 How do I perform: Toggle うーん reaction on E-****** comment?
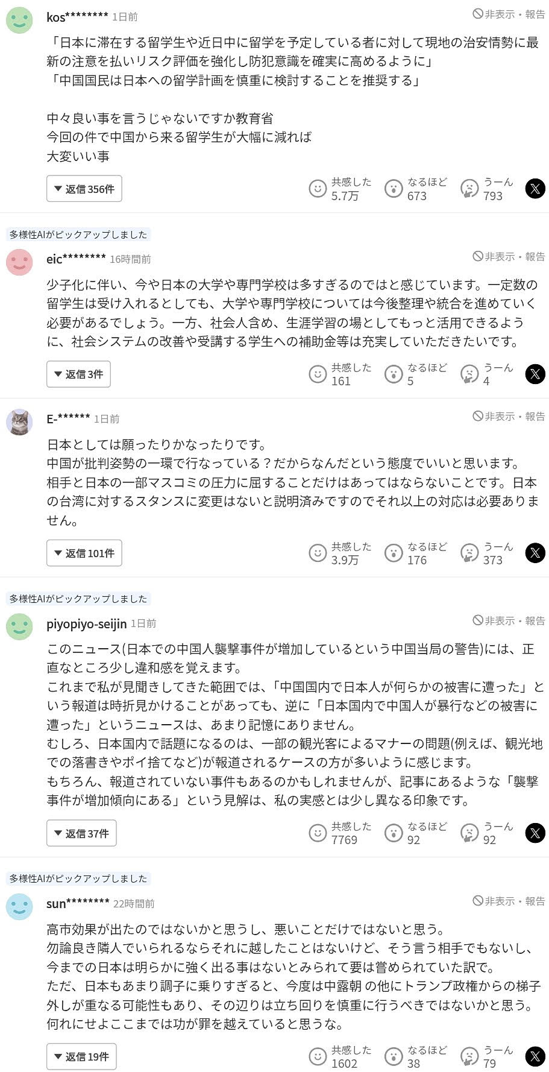(x=469, y=553)
